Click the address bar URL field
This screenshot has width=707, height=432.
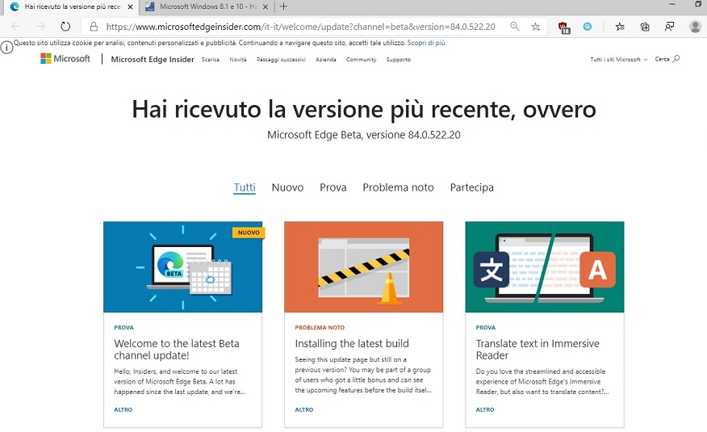point(301,27)
